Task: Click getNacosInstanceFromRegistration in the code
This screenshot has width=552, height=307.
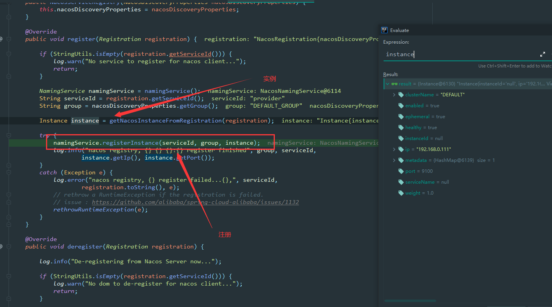Action: click(x=166, y=121)
